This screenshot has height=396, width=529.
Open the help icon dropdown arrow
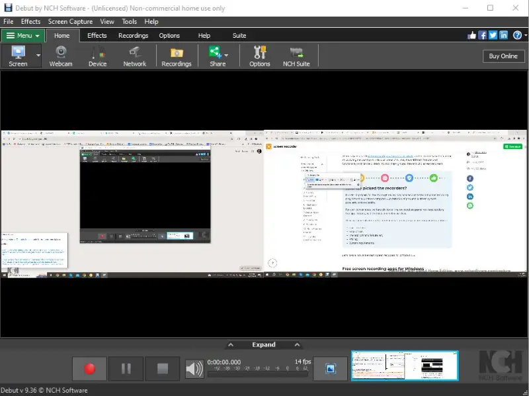point(526,35)
